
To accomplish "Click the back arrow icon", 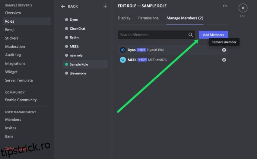I will coord(63,6).
